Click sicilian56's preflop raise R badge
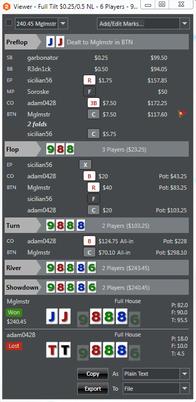 click(89, 80)
